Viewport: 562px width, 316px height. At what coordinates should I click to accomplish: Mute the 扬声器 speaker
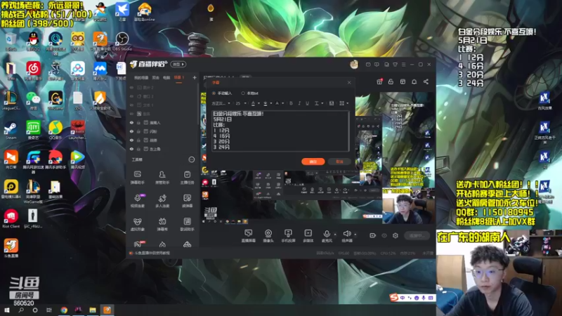coord(346,236)
